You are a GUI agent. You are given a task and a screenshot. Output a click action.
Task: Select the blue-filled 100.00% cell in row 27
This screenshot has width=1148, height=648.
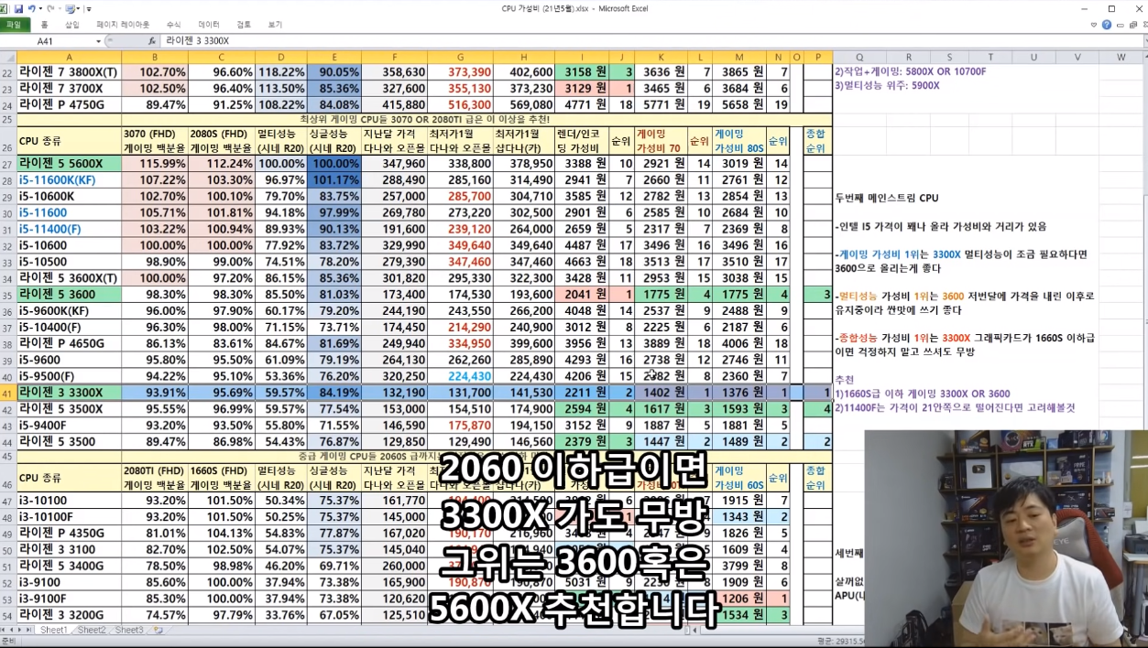click(333, 163)
